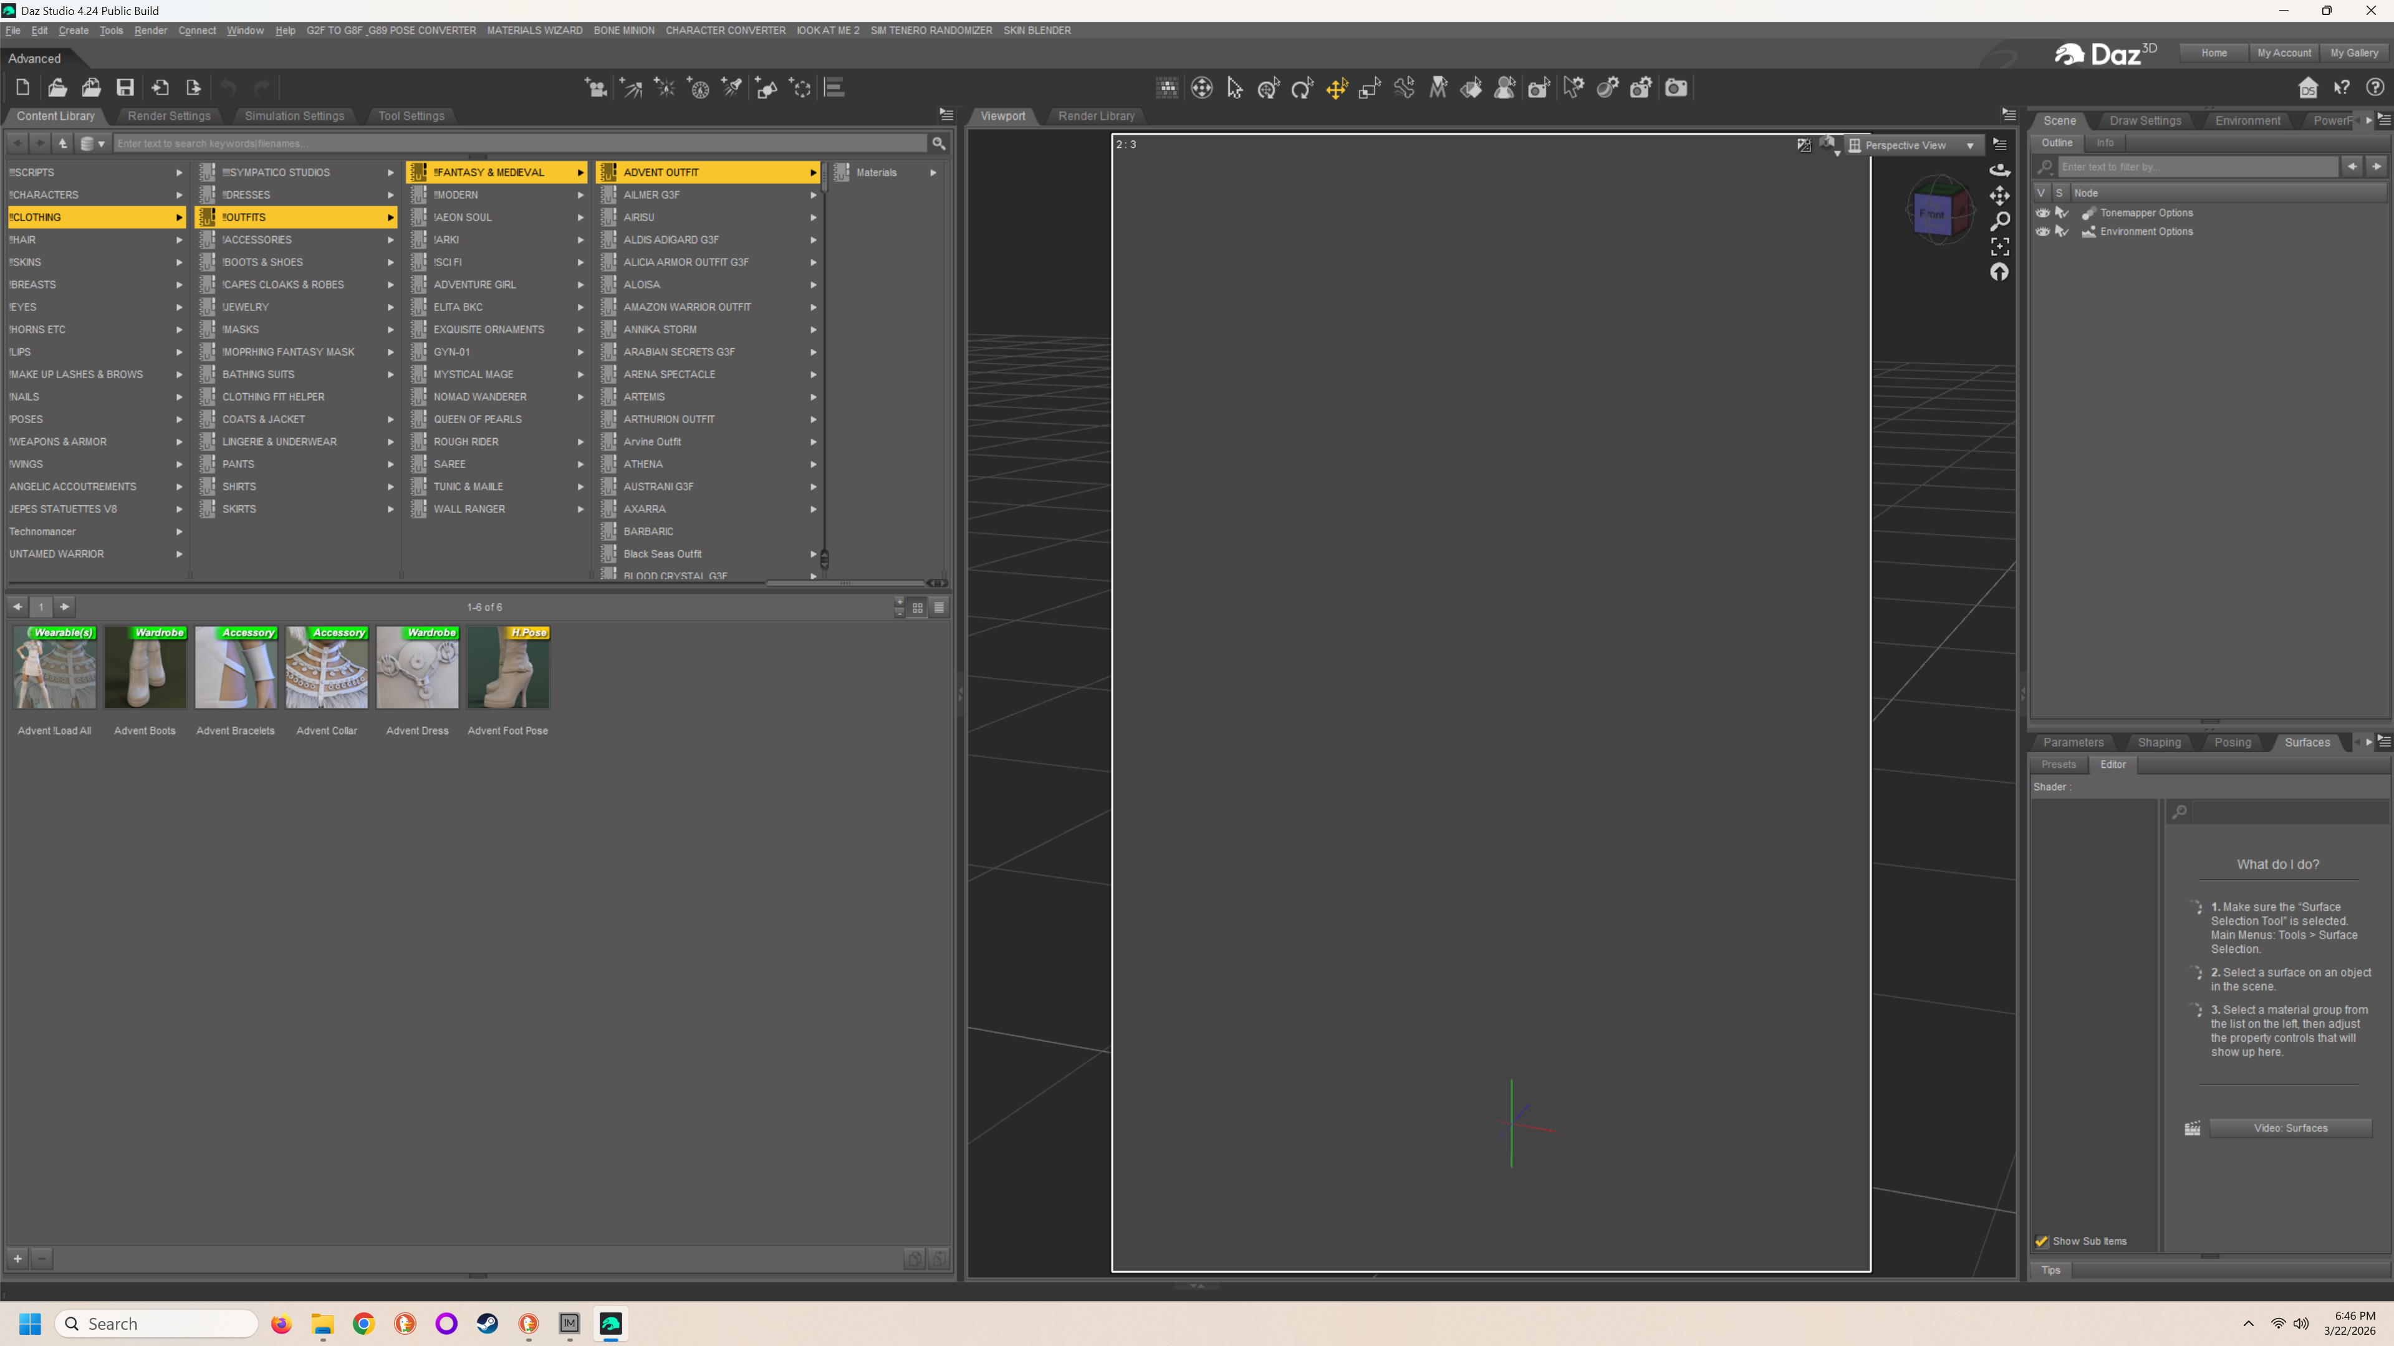Screen dimensions: 2394x1346
Task: Open Steam from the Windows taskbar
Action: coord(487,1324)
